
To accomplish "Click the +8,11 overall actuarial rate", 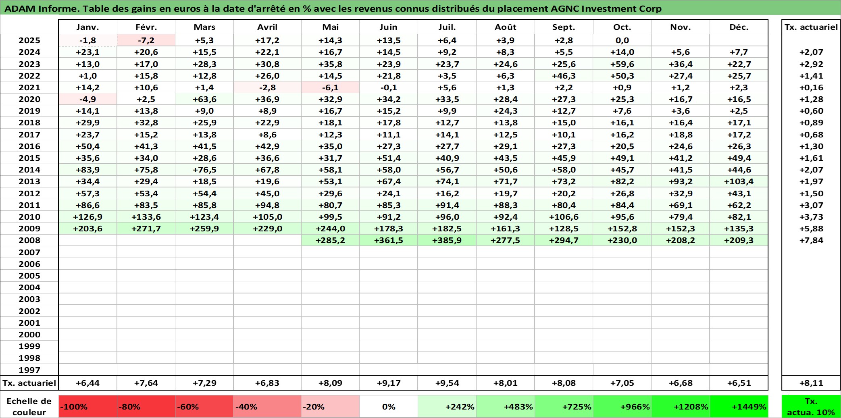I will (x=811, y=383).
